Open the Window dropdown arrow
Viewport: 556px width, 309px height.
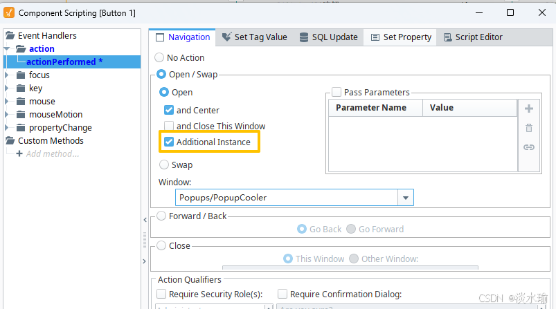406,198
